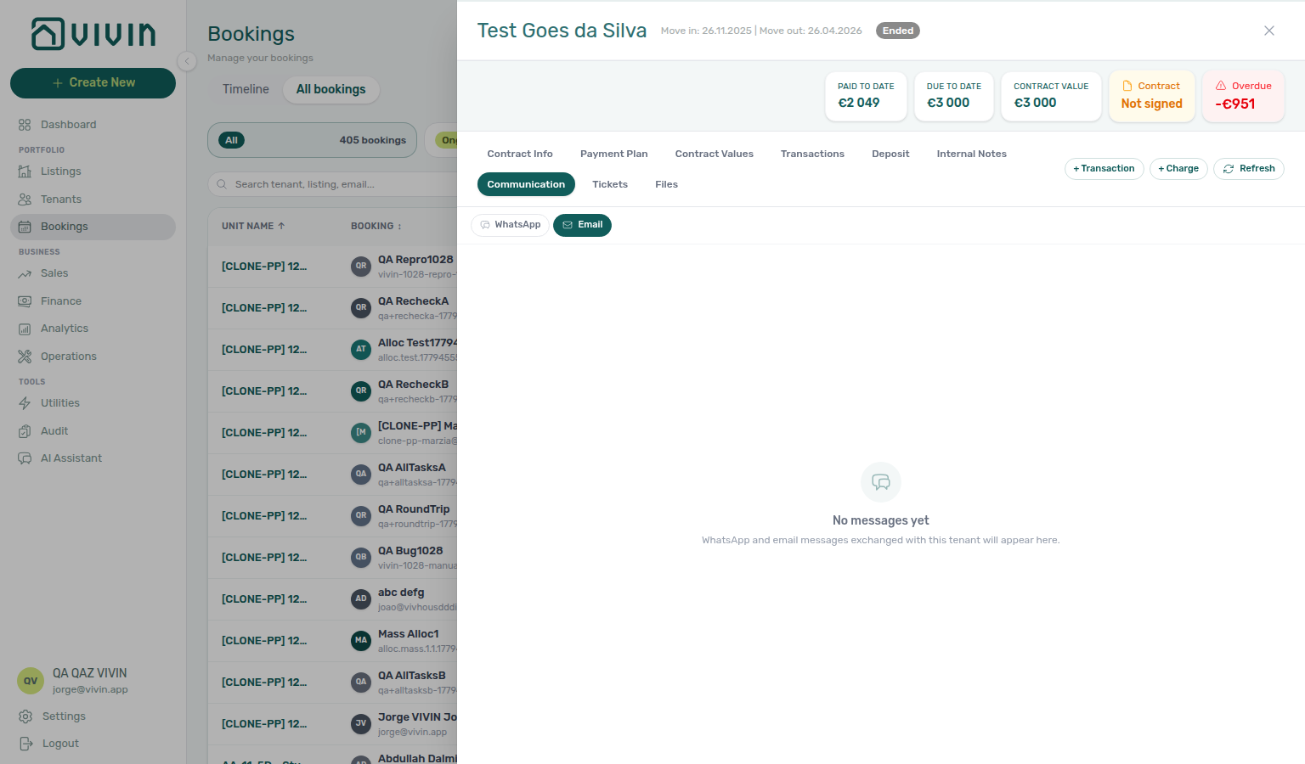Open the Files tab
This screenshot has height=764, width=1305.
click(x=667, y=184)
